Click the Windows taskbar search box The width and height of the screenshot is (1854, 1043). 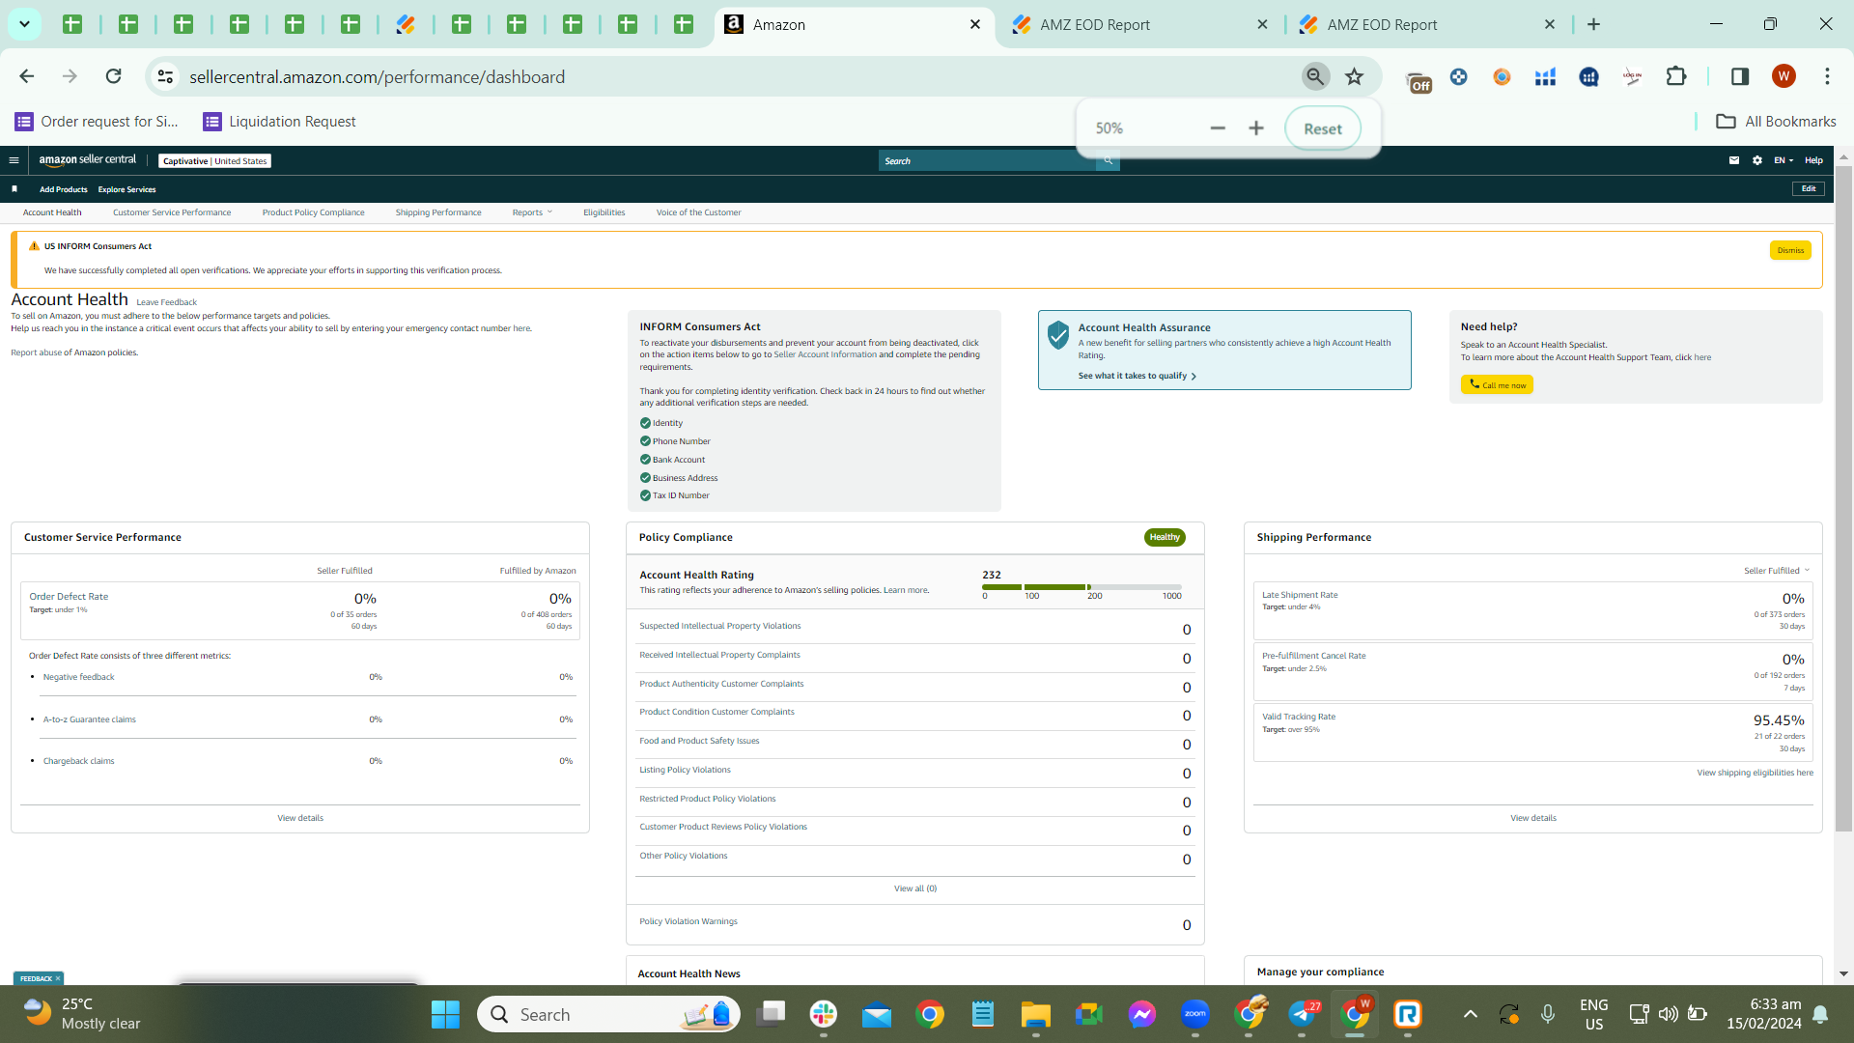click(608, 1014)
